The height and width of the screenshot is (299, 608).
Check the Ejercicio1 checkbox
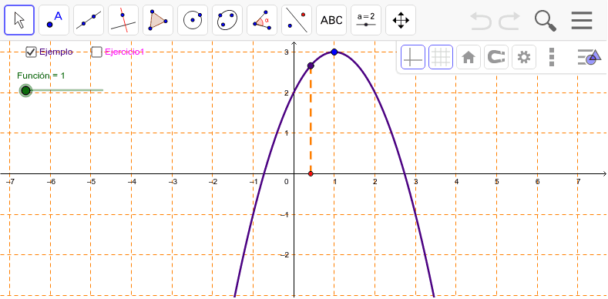pyautogui.click(x=96, y=52)
